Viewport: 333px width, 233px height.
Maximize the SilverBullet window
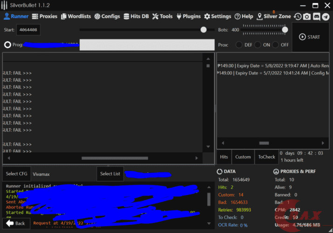pos(315,5)
